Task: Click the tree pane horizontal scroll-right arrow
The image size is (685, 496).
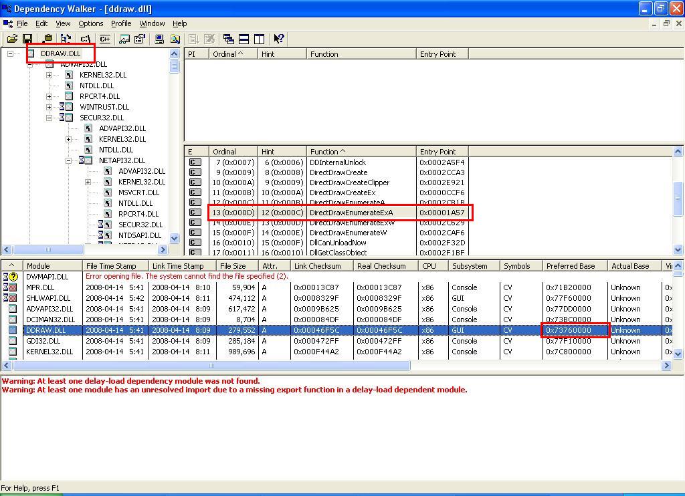Action: 163,250
